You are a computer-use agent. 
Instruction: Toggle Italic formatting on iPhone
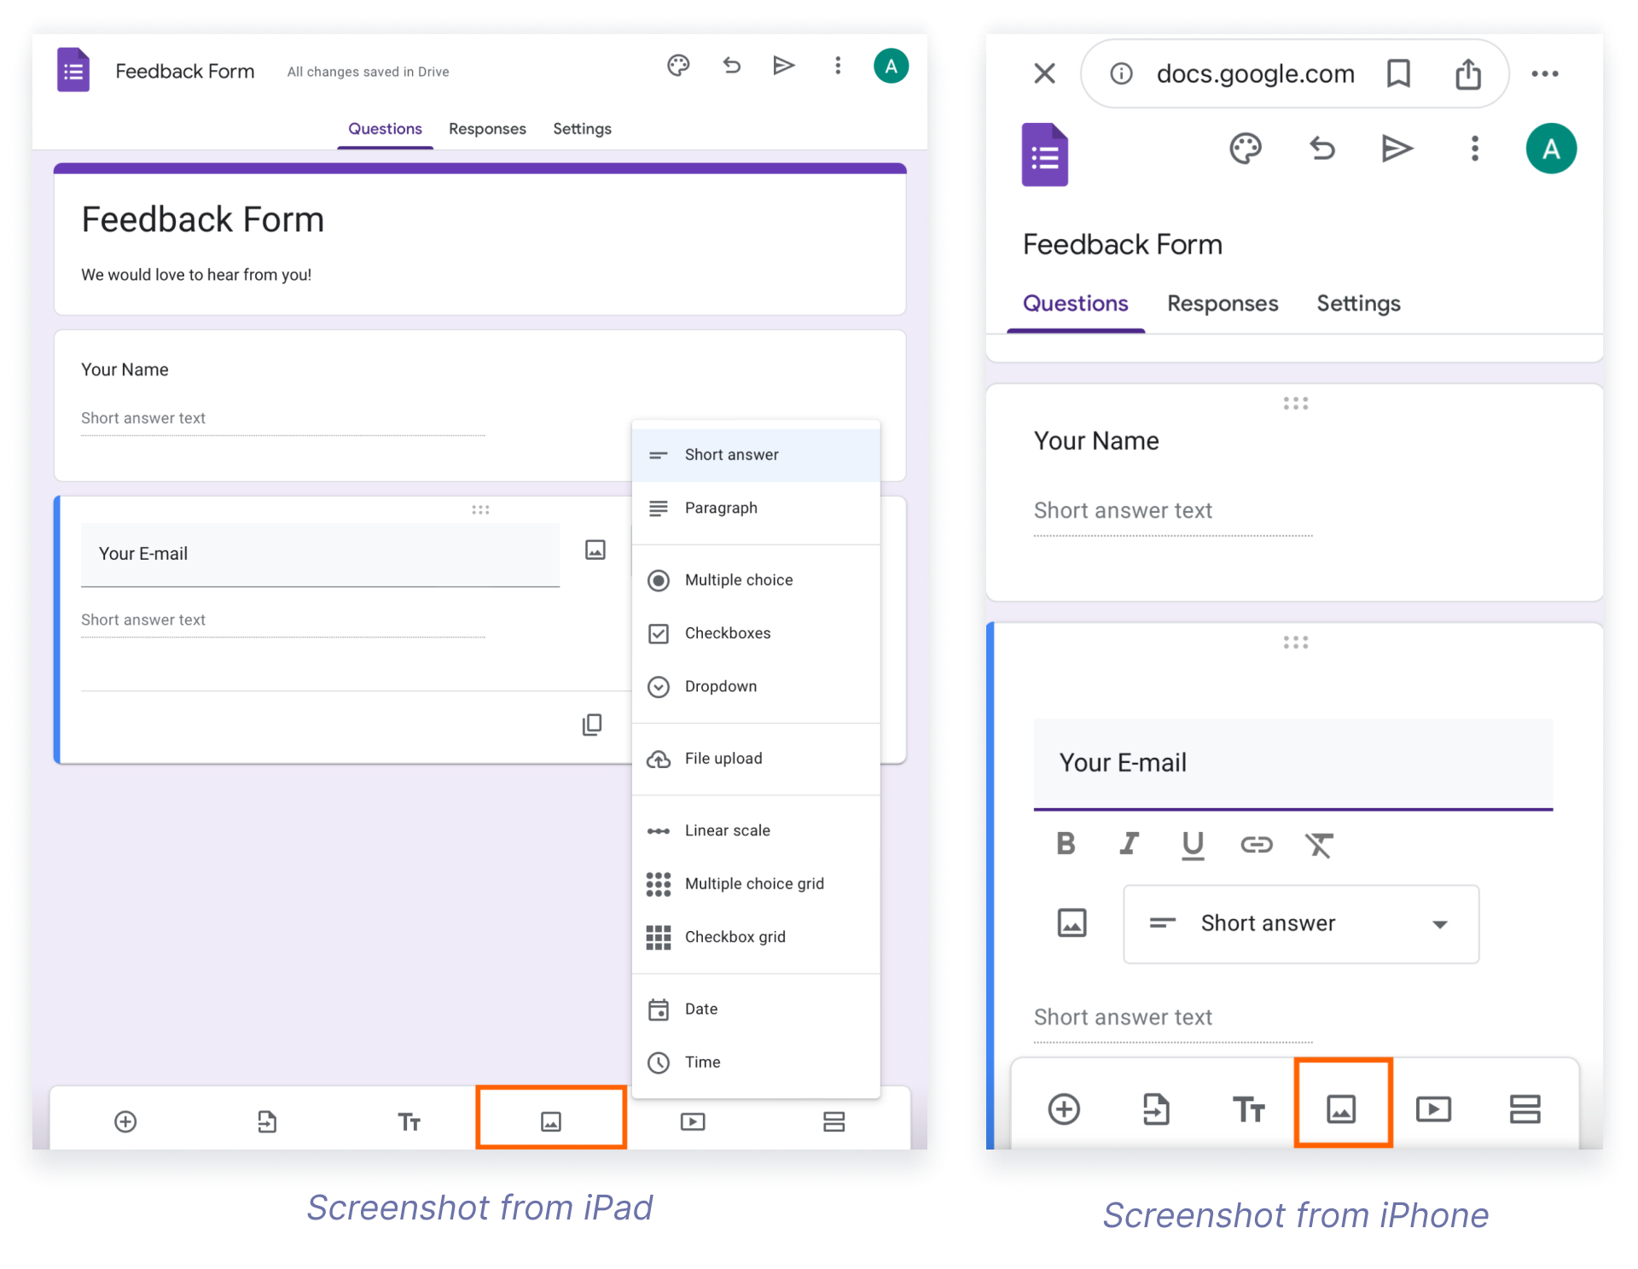point(1129,844)
